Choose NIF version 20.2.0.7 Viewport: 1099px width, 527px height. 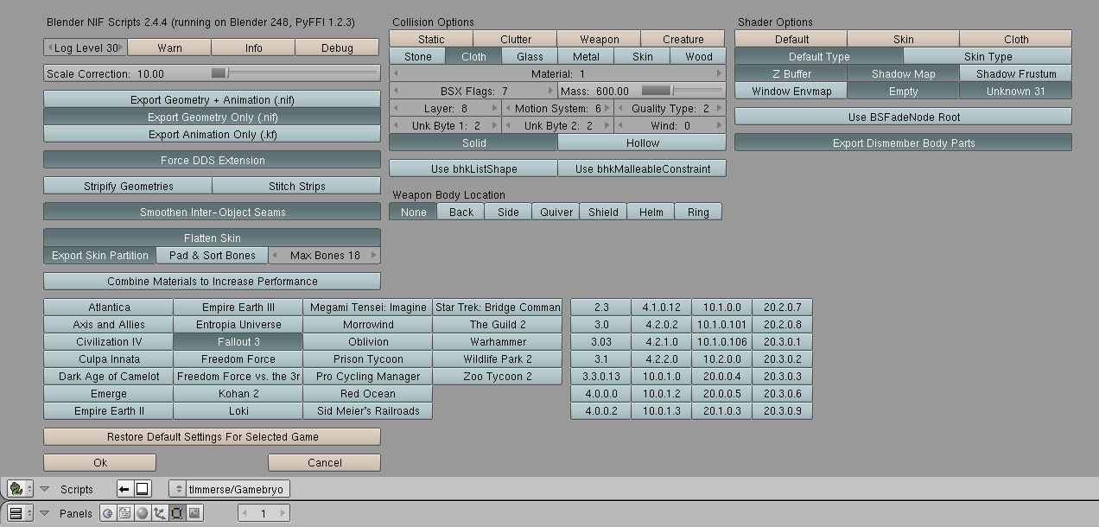pos(782,307)
